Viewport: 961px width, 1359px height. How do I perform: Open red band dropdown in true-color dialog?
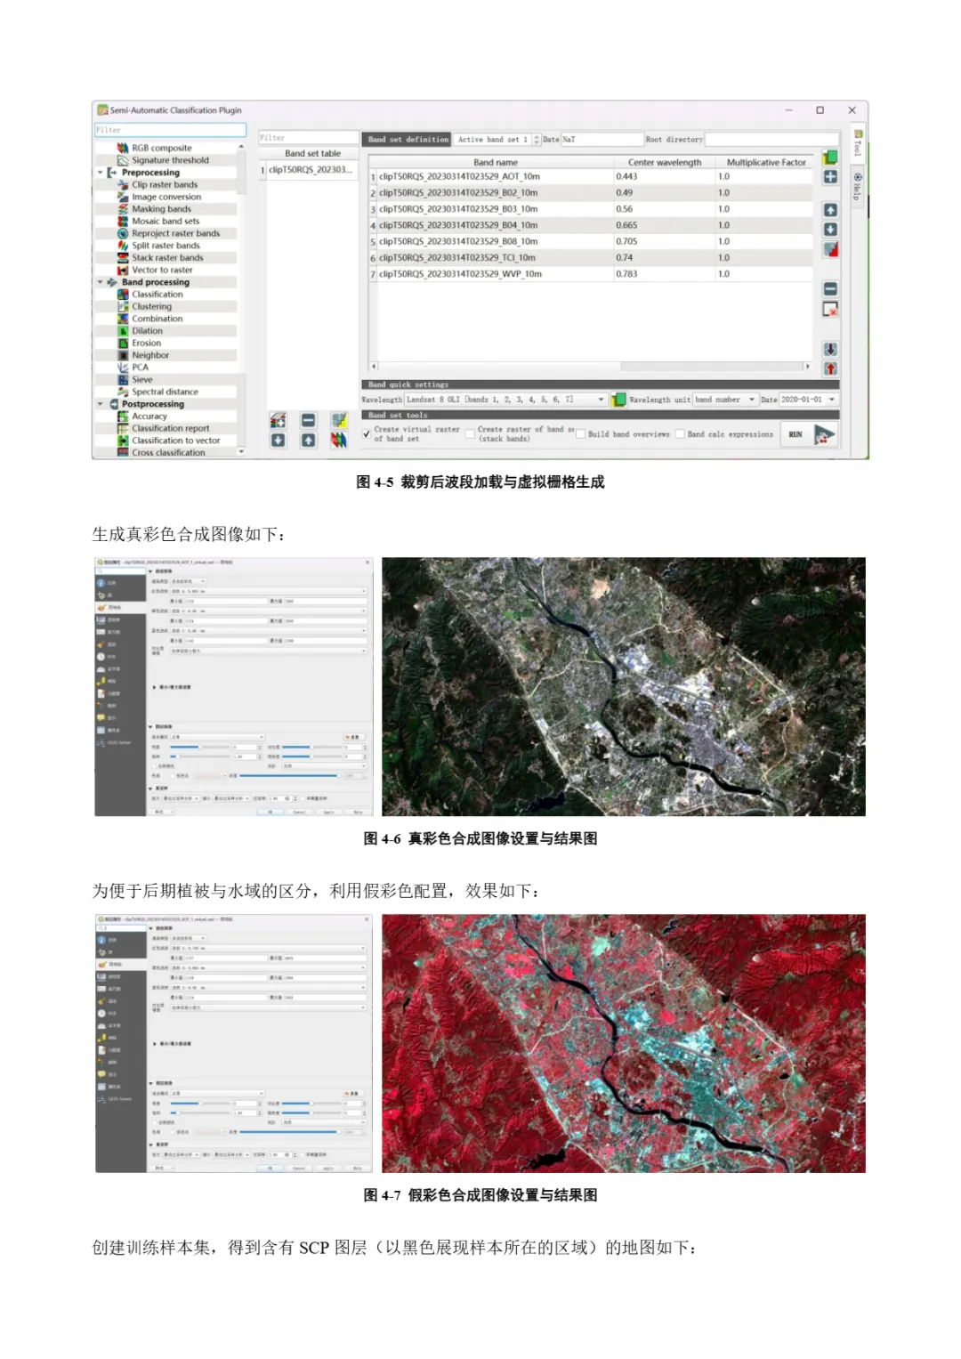[x=268, y=592]
